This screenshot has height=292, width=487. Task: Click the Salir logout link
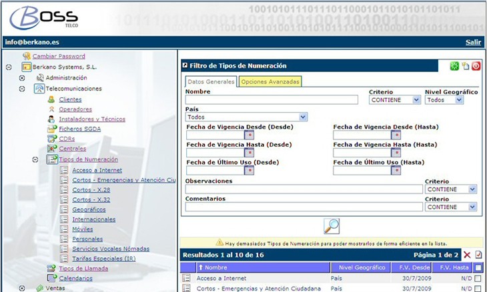pos(472,42)
